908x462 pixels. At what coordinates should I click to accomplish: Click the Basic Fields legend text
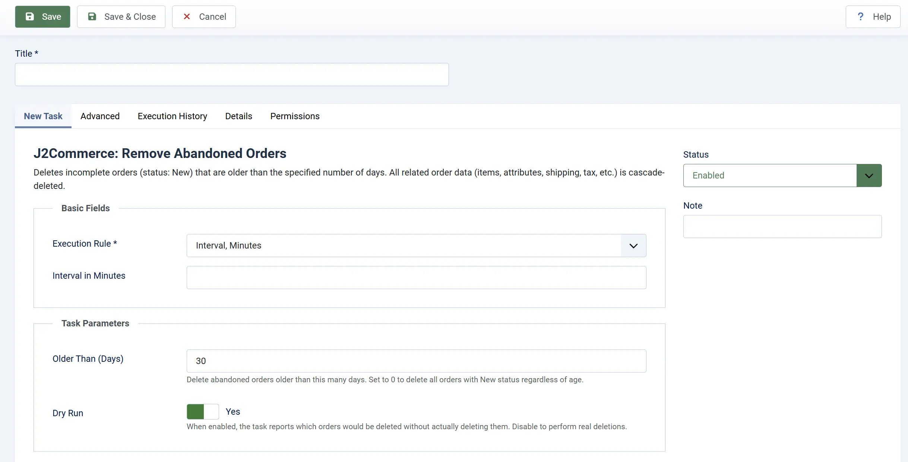coord(86,208)
